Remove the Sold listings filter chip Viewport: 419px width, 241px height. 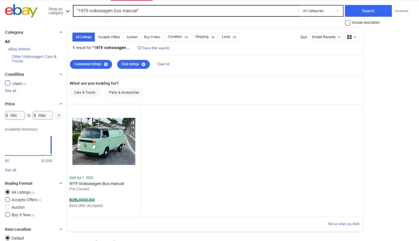click(143, 64)
